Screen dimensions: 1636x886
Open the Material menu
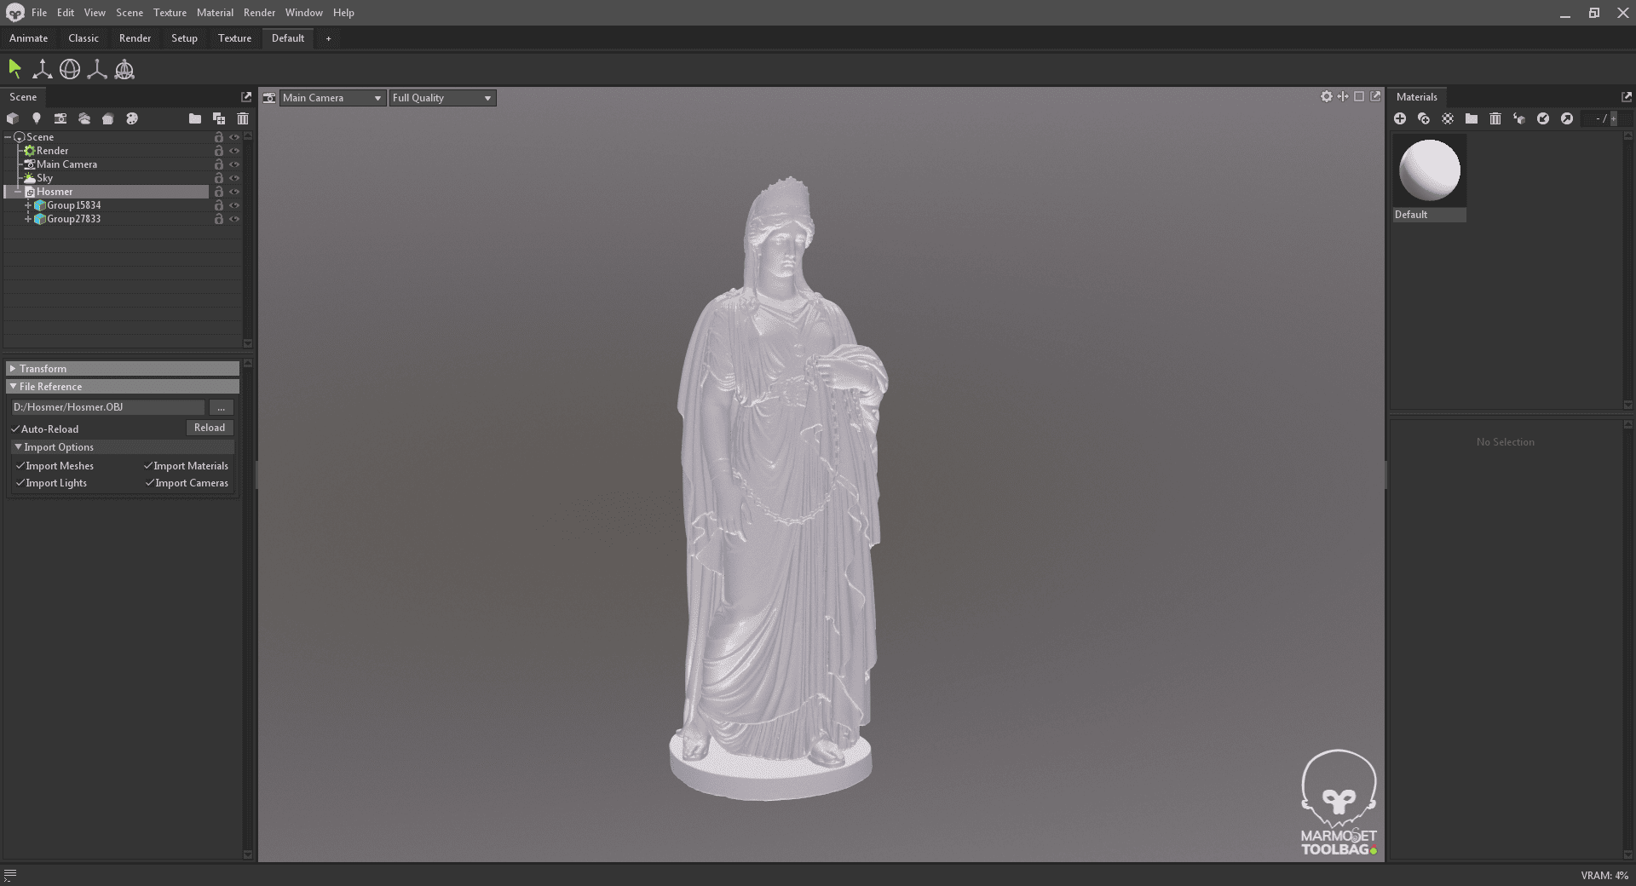[215, 13]
